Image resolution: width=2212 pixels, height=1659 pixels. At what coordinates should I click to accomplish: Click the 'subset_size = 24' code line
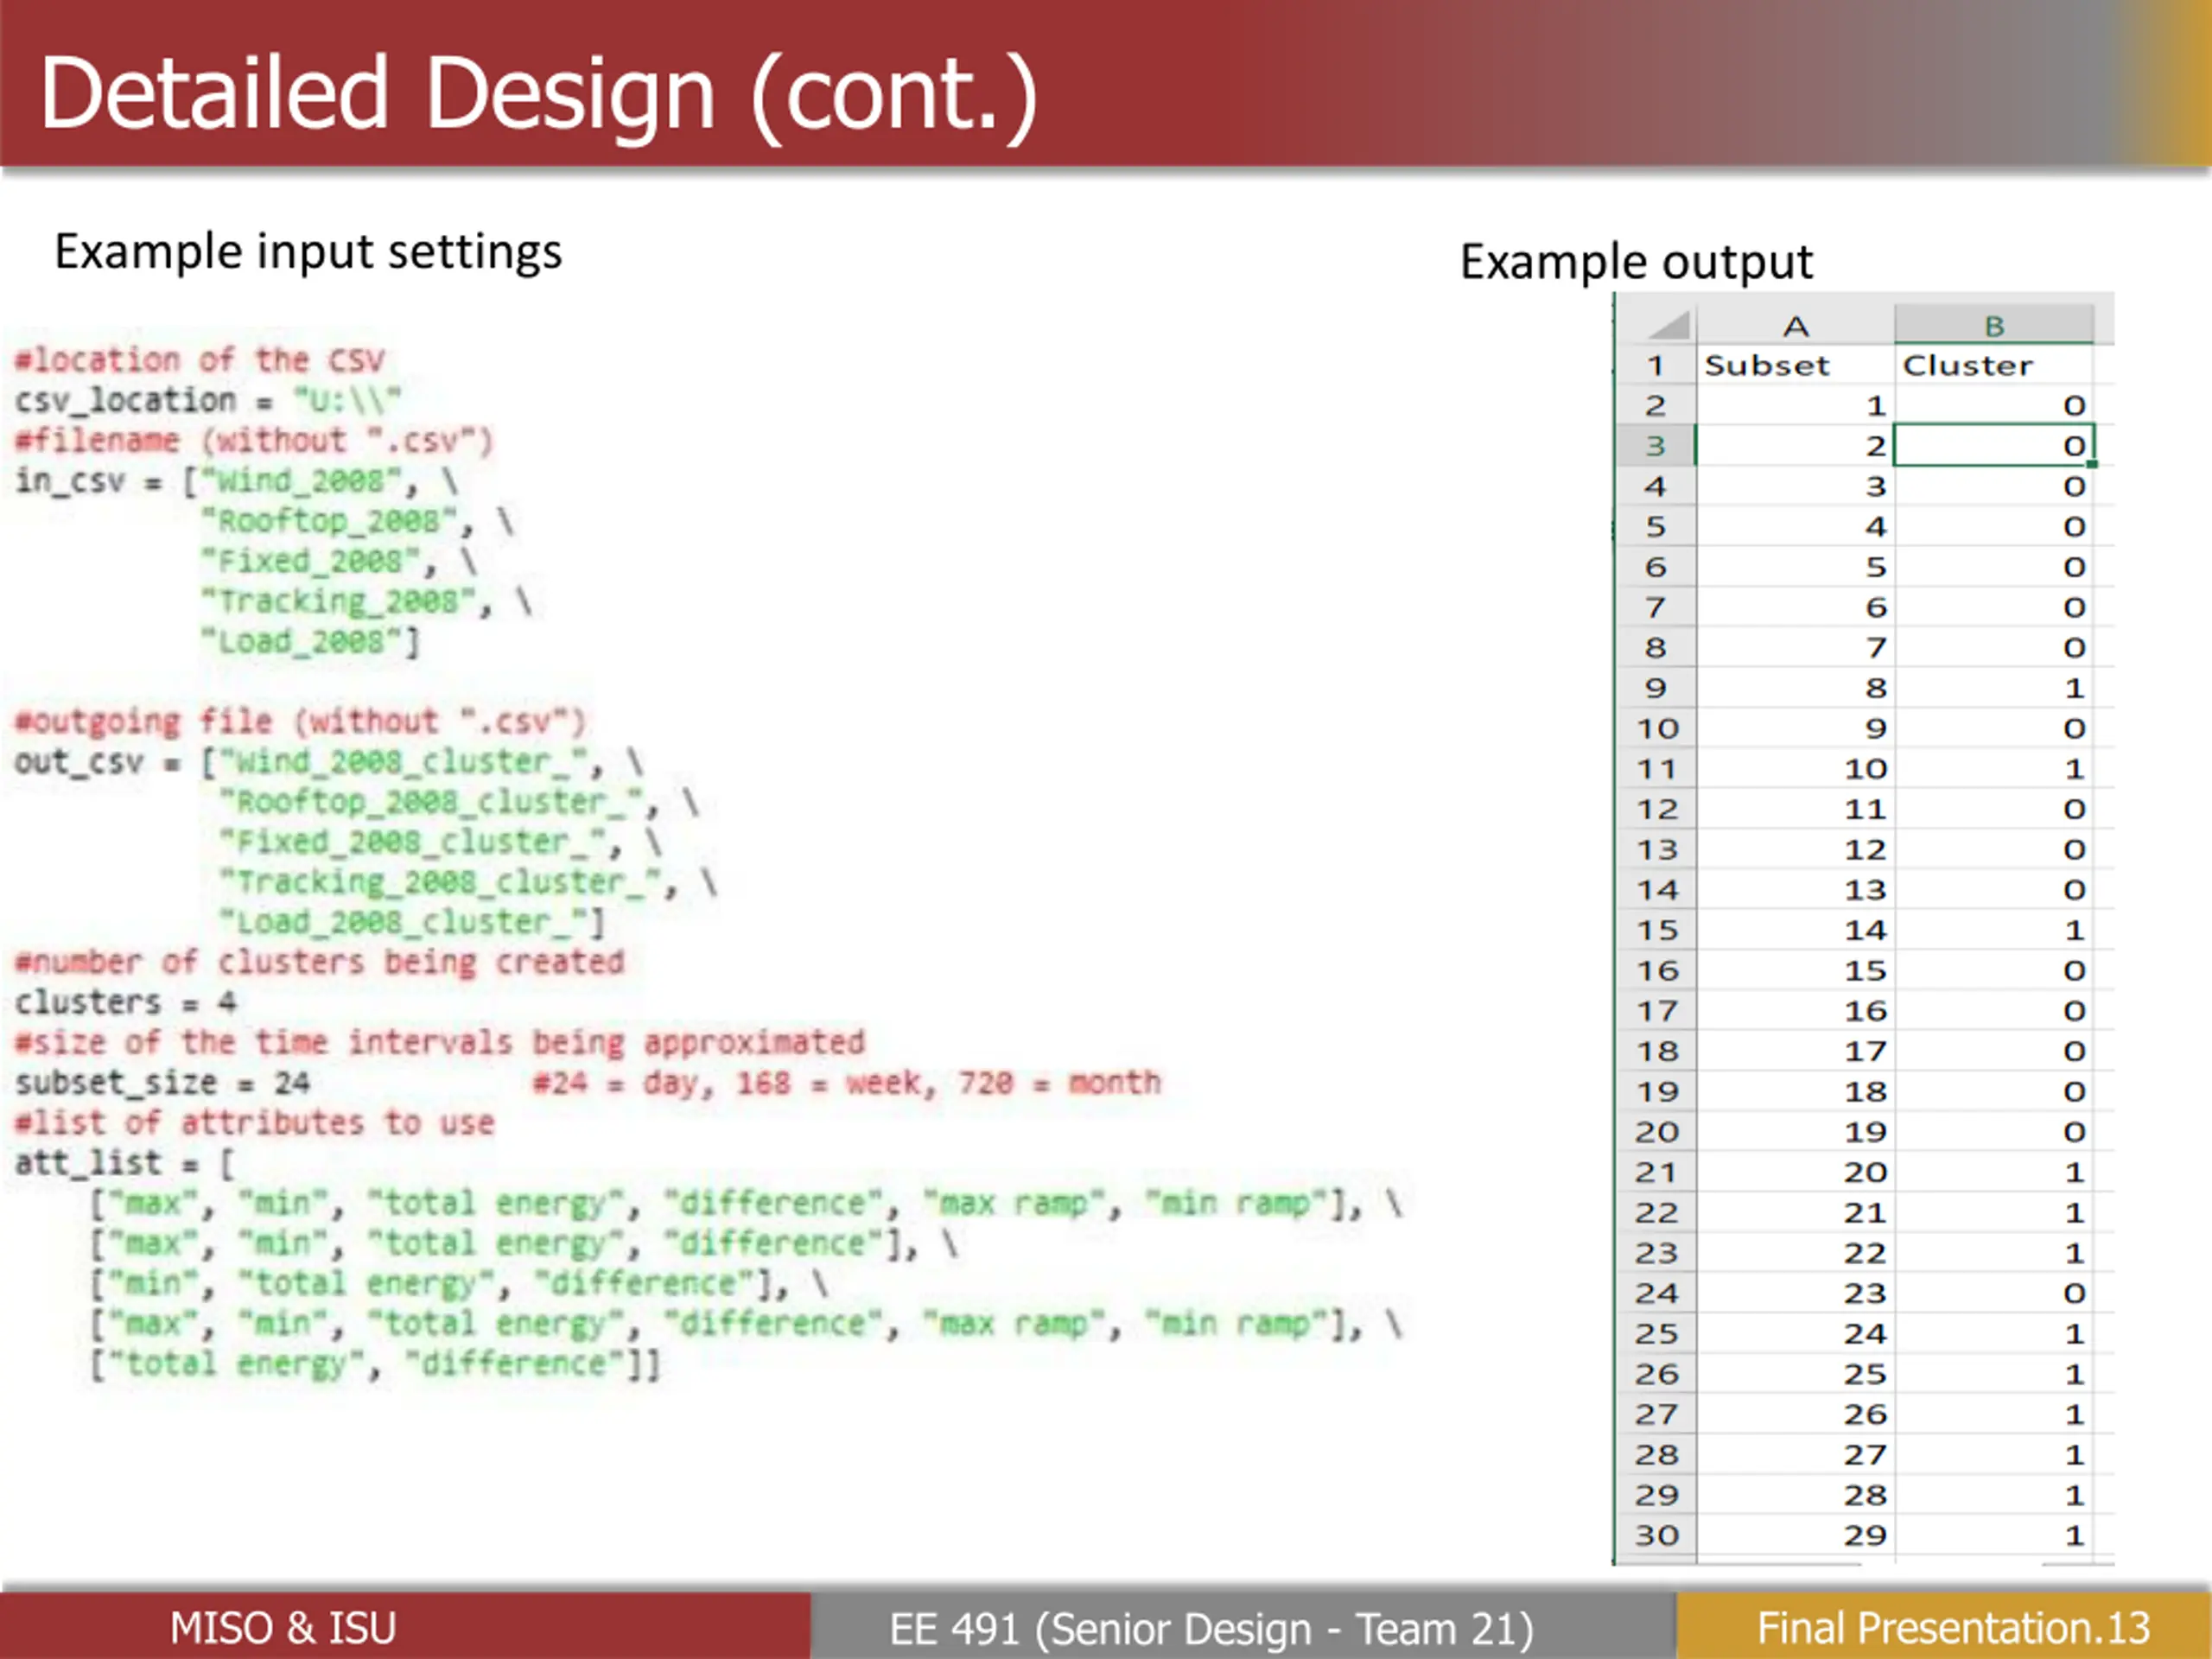pyautogui.click(x=163, y=1083)
